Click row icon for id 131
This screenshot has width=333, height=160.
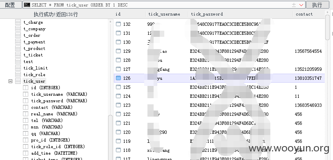[x=118, y=33]
